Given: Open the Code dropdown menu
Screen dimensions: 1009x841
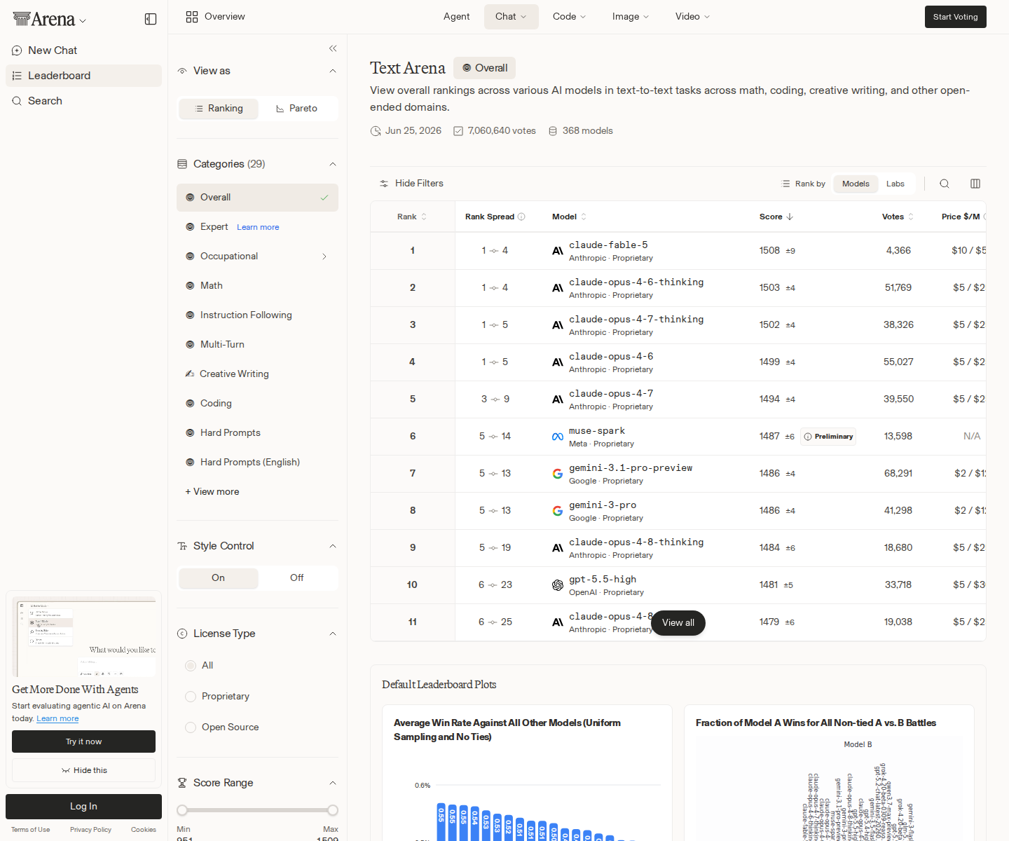Looking at the screenshot, I should pos(569,17).
